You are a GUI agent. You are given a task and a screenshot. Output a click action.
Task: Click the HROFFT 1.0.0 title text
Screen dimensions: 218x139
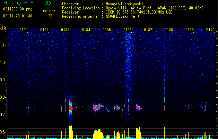[x=27, y=3]
